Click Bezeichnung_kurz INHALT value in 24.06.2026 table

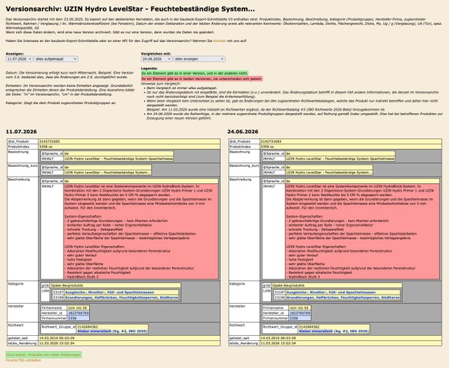[329, 173]
